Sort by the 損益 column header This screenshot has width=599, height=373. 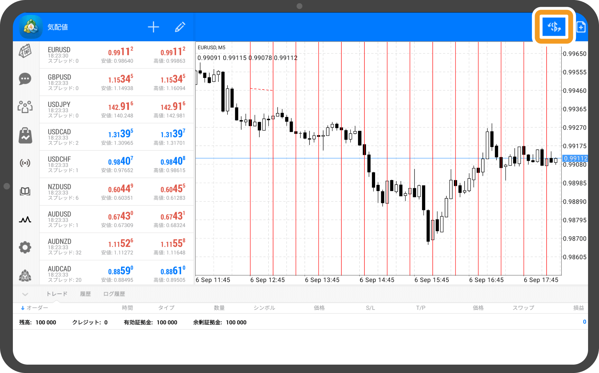coord(578,308)
